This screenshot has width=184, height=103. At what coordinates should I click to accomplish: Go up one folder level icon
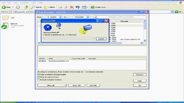click(26, 7)
